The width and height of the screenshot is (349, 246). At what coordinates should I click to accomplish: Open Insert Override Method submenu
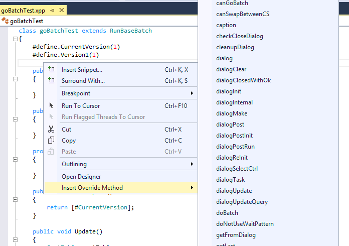121,188
